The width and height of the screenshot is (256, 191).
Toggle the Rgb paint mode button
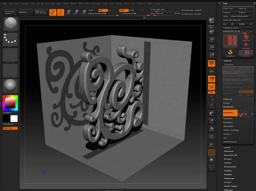(x=103, y=10)
